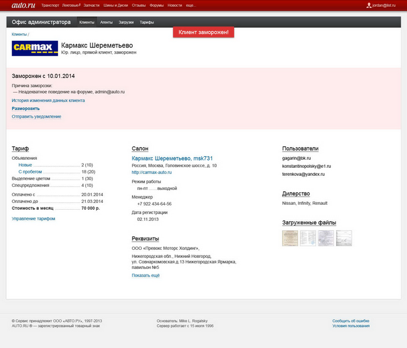407x348 pixels.
Task: Click the Загруженные файлы heading
Action: [x=309, y=223]
